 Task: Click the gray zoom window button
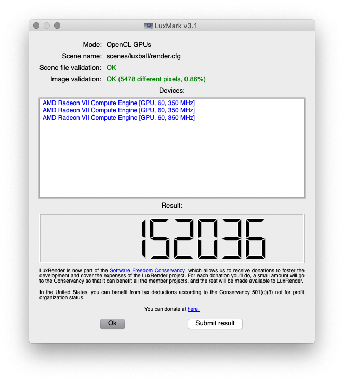click(57, 26)
